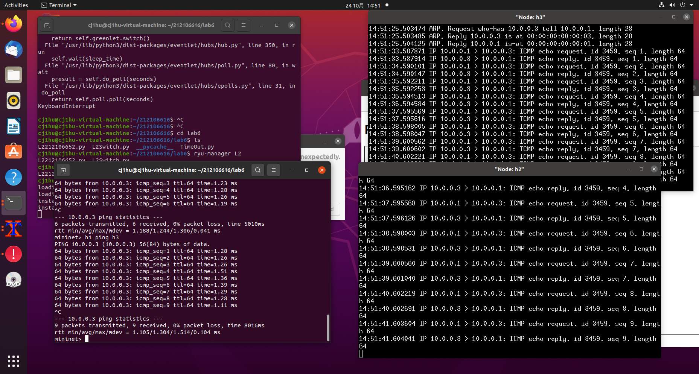Image resolution: width=699 pixels, height=374 pixels.
Task: Maximize the front terminal window
Action: coord(307,170)
